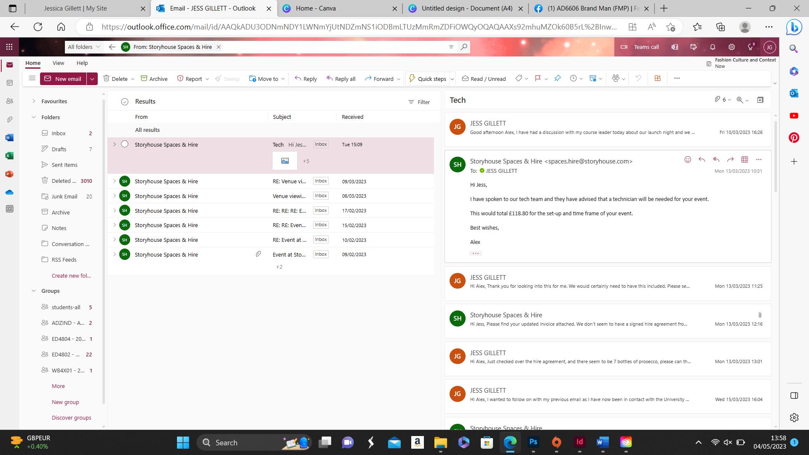Click the search magnifier in the mail search bar
Image resolution: width=809 pixels, height=455 pixels.
464,47
